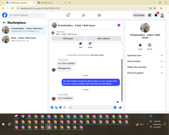Open the notifications bell
This screenshot has height=135, width=169.
tap(156, 15)
